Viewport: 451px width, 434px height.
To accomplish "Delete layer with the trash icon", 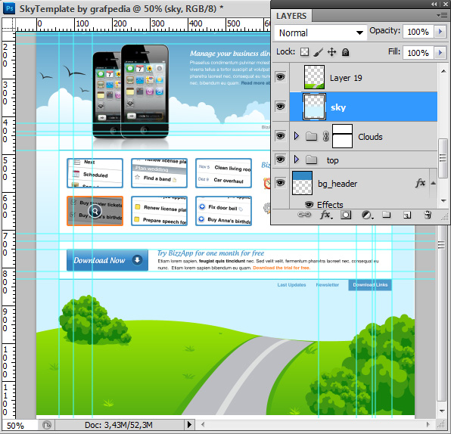I will 428,215.
